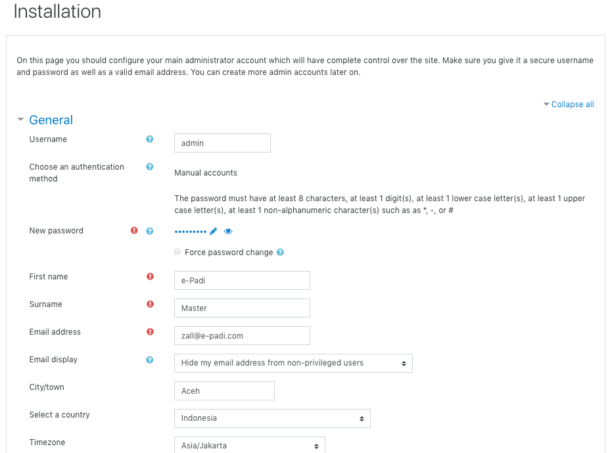Viewport: 612px width, 453px height.
Task: Click the City/town field containing Aceh
Action: pyautogui.click(x=224, y=391)
